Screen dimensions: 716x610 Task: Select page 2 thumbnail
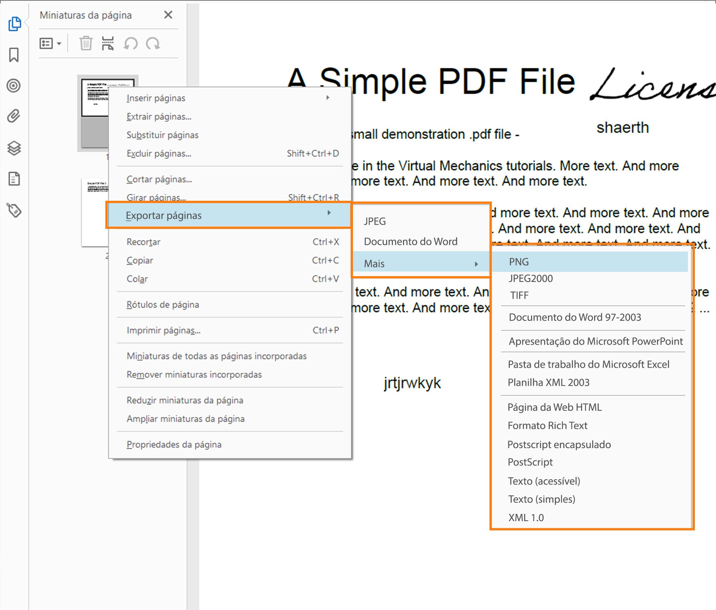point(95,212)
